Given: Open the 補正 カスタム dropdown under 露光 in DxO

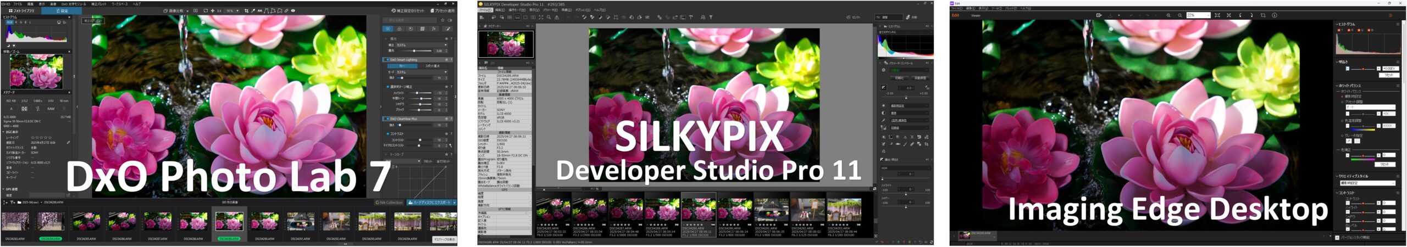Looking at the screenshot, I should click(422, 44).
